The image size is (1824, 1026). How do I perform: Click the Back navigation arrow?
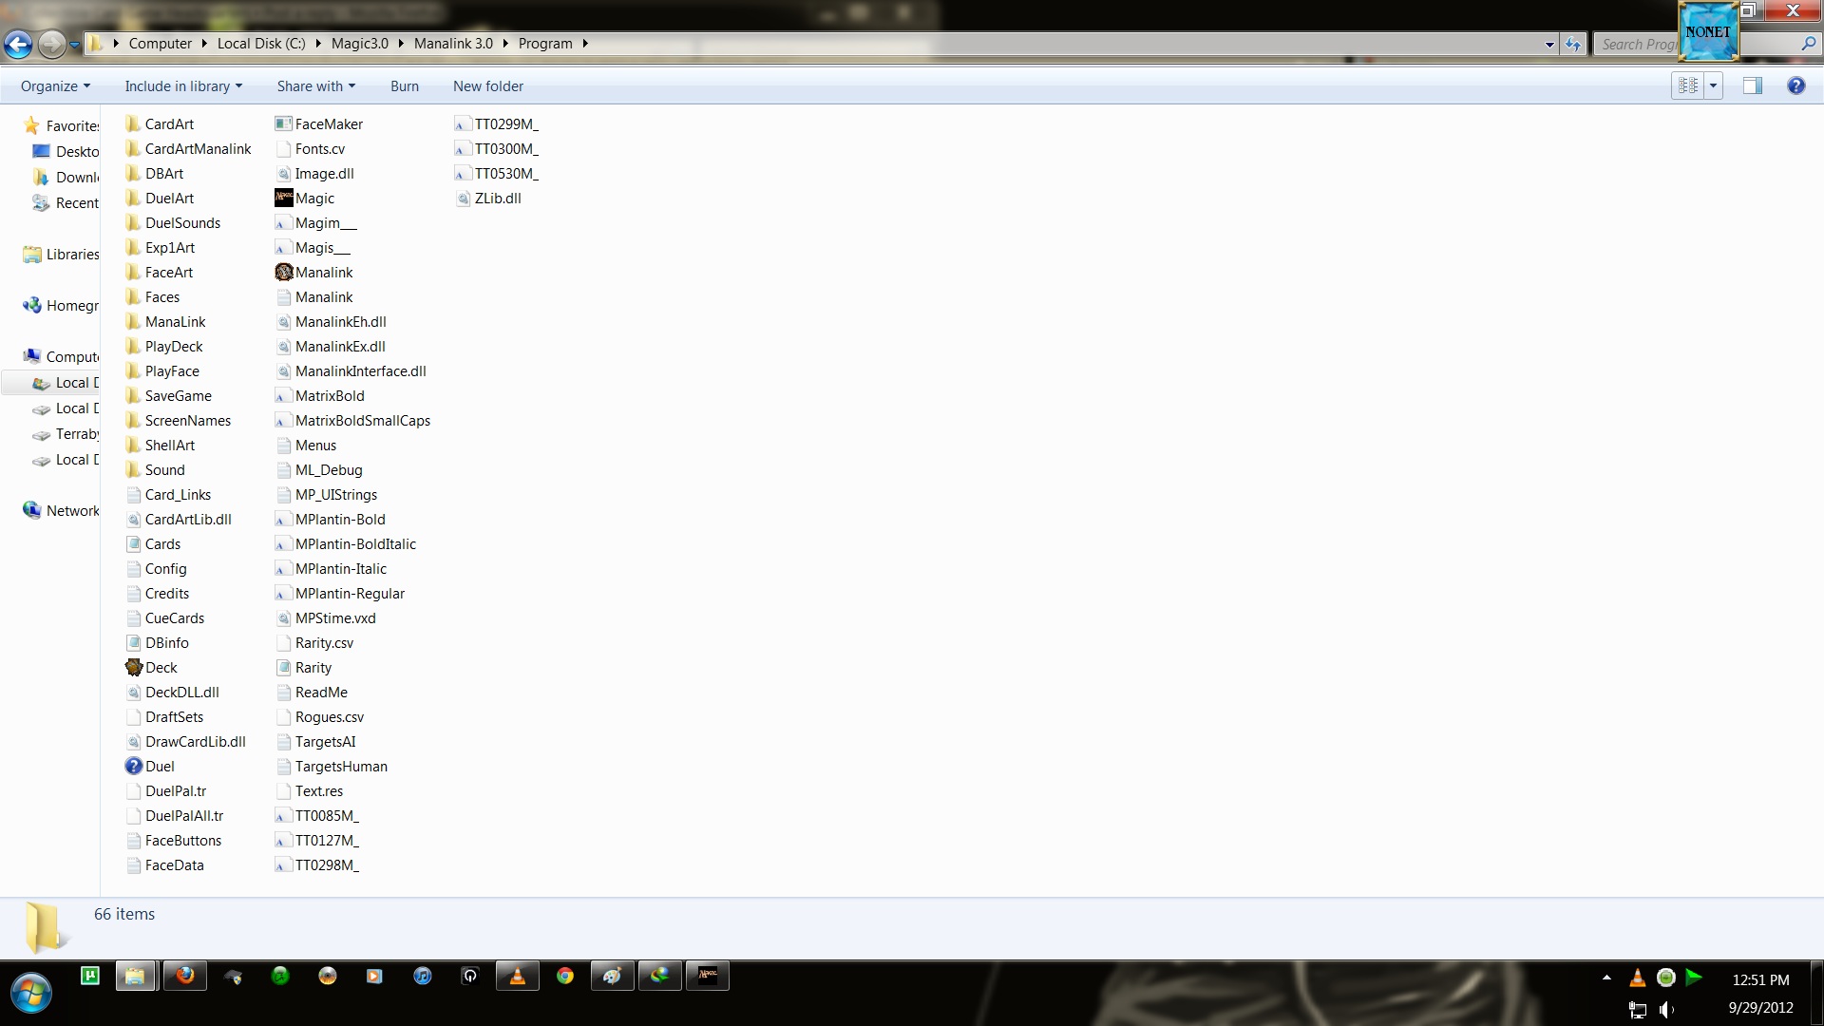click(18, 44)
